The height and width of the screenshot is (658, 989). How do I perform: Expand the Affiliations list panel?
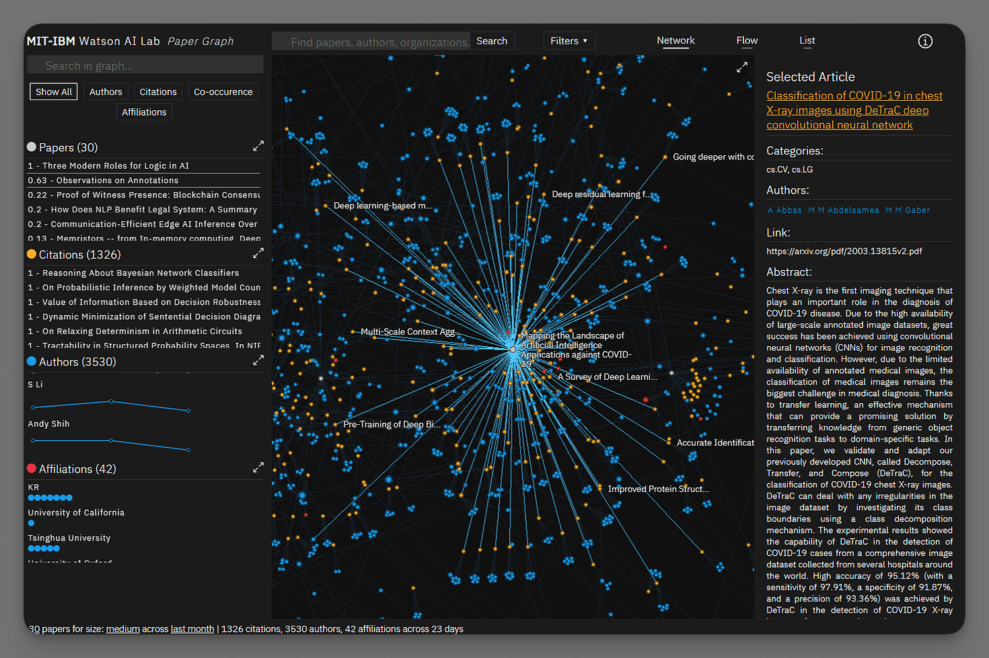click(x=258, y=468)
